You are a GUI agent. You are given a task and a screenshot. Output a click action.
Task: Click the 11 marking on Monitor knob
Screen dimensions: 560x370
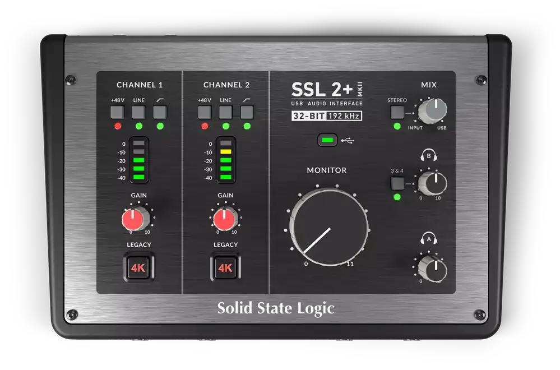tap(350, 264)
